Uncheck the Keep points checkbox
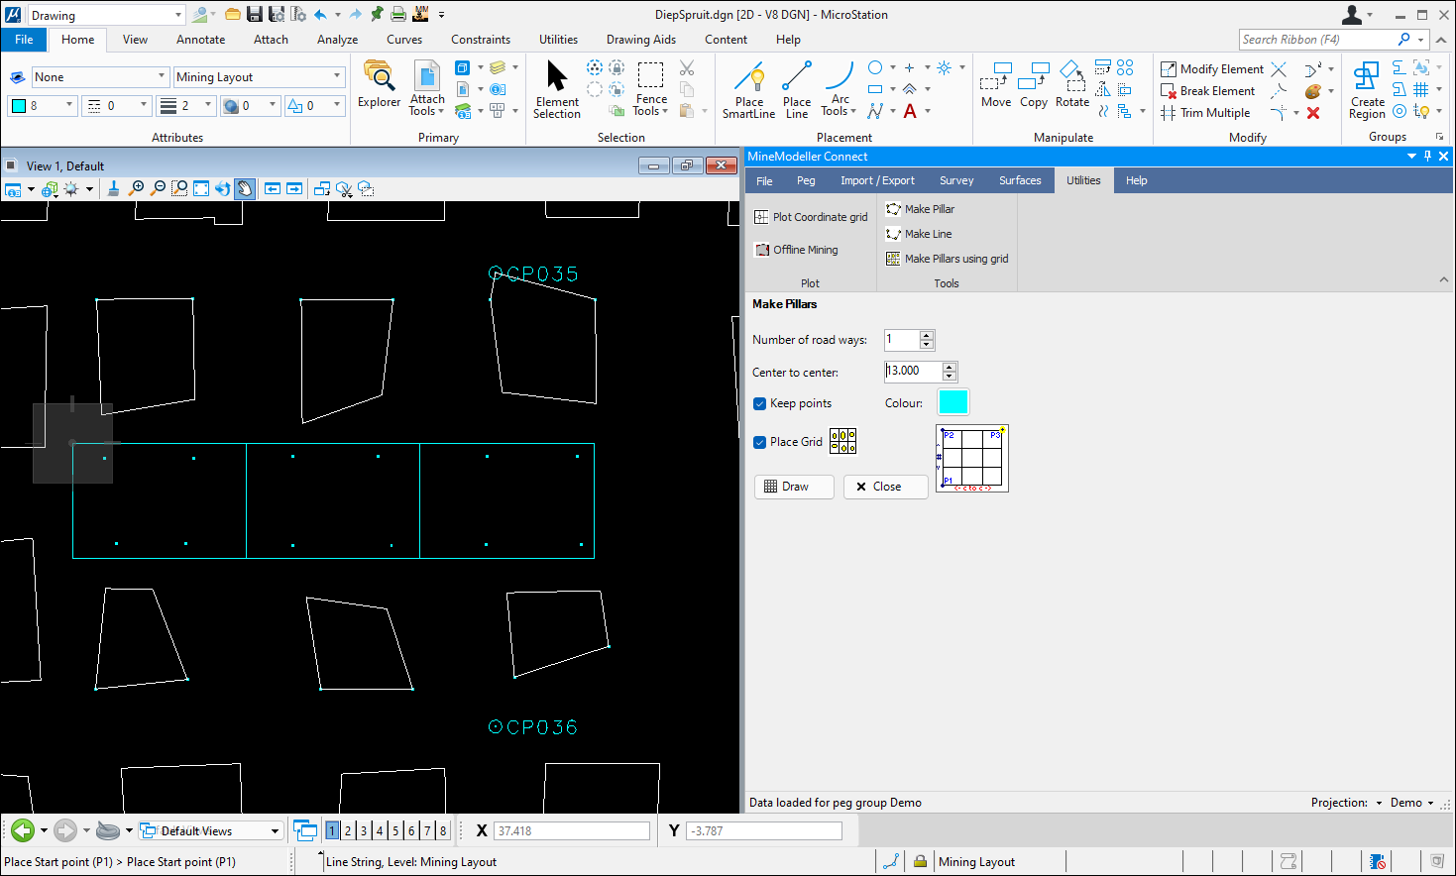1456x876 pixels. click(x=760, y=403)
